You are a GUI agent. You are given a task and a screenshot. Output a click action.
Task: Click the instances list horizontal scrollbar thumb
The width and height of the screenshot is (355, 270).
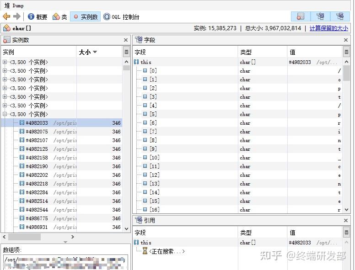tap(24, 237)
